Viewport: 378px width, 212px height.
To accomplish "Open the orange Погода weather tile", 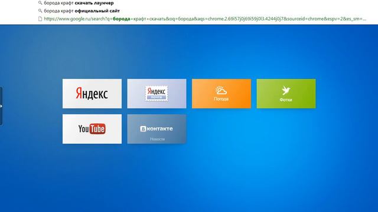I will point(221,94).
